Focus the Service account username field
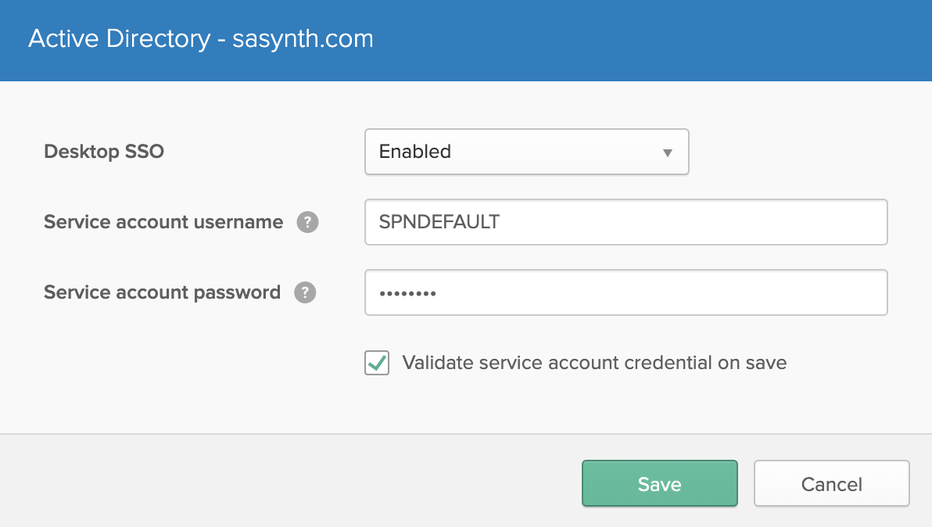 tap(626, 222)
